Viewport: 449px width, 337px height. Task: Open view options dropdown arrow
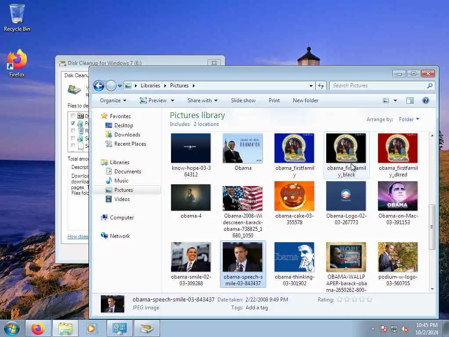click(395, 100)
